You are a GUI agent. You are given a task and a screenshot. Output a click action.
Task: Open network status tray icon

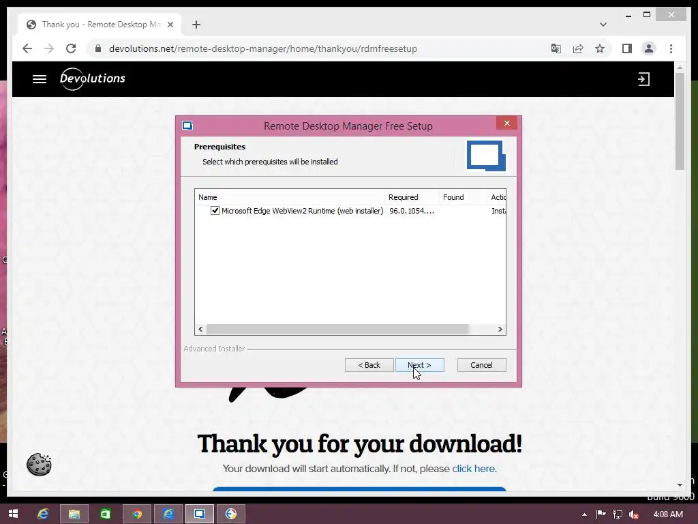coord(618,514)
